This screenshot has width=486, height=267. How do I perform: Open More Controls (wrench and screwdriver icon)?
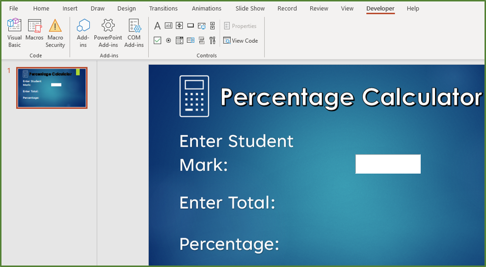212,40
